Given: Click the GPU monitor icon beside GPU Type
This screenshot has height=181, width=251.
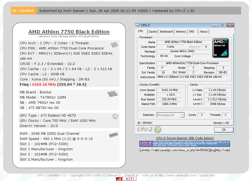Looking at the screenshot, I should tap(115, 117).
